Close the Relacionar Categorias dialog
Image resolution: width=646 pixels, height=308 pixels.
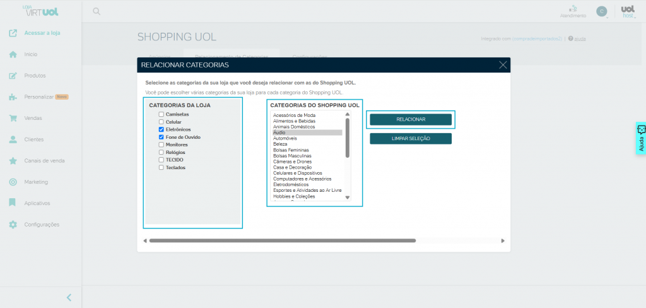coord(503,65)
